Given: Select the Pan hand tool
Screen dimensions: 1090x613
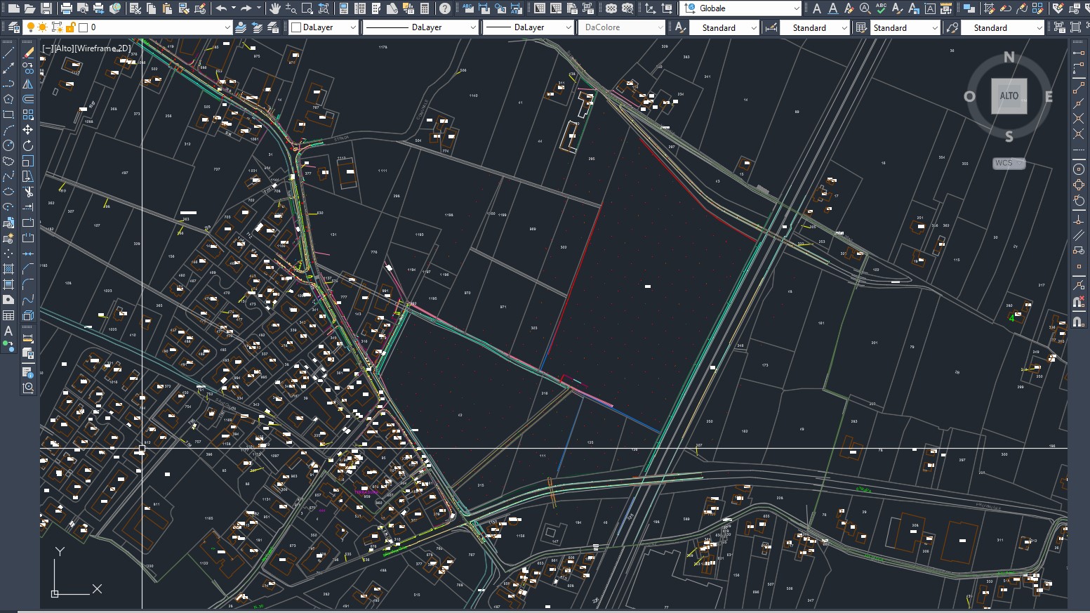Looking at the screenshot, I should [274, 8].
